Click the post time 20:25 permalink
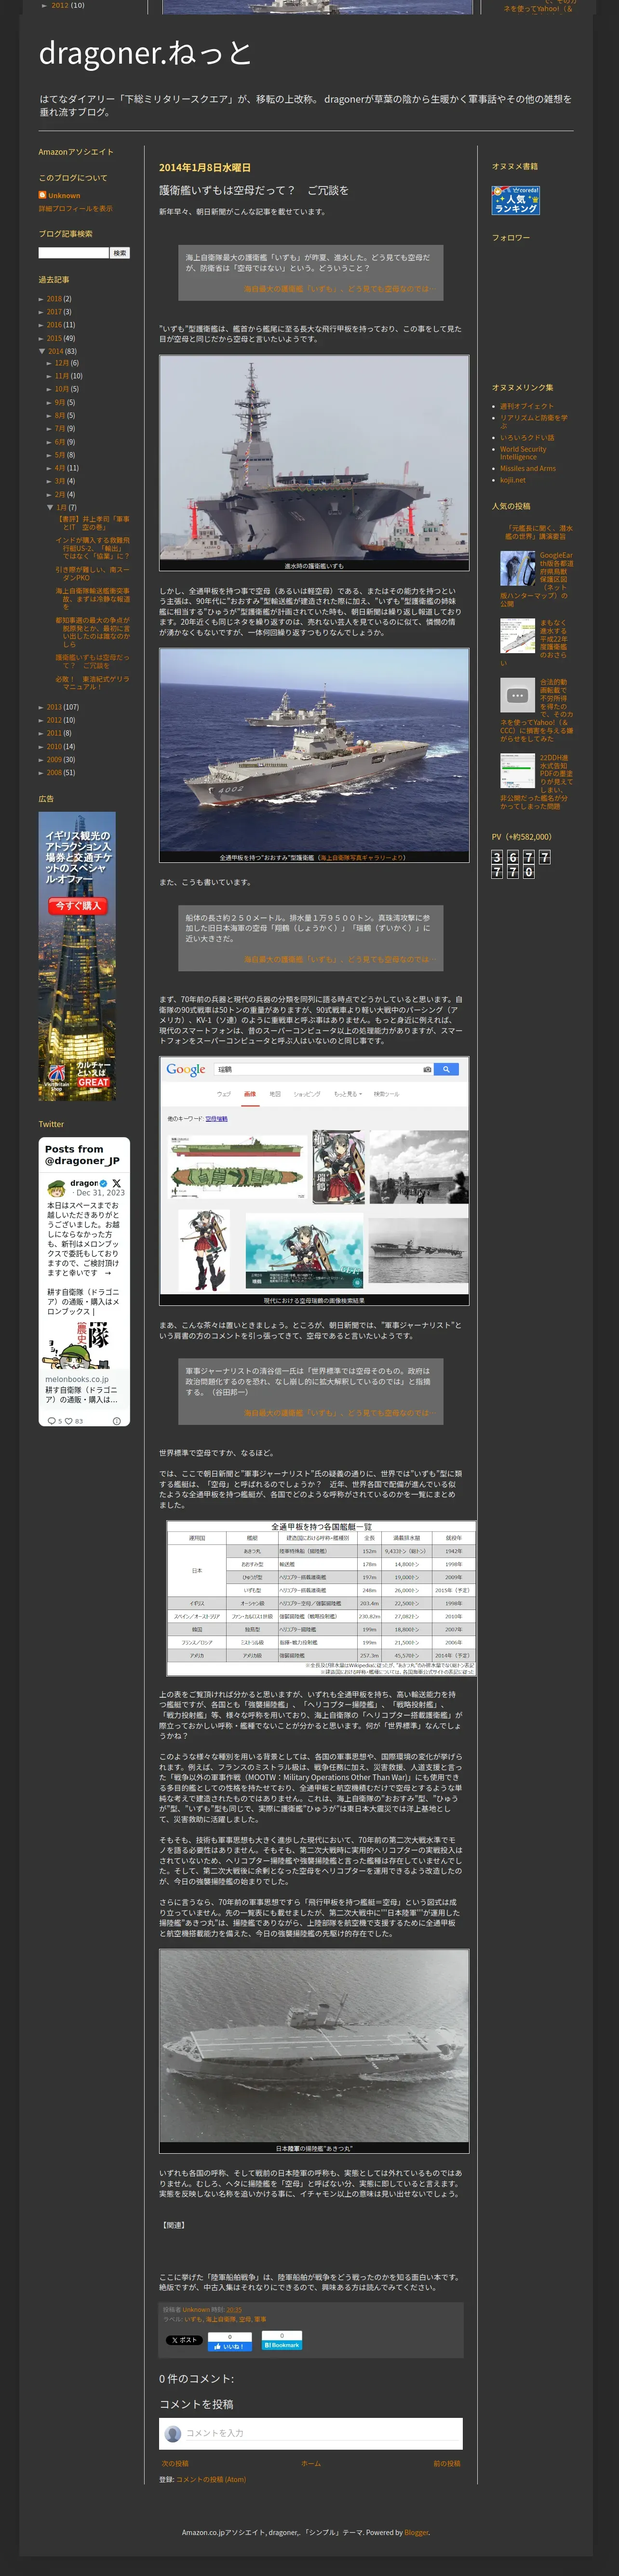This screenshot has width=619, height=2576. [234, 2310]
